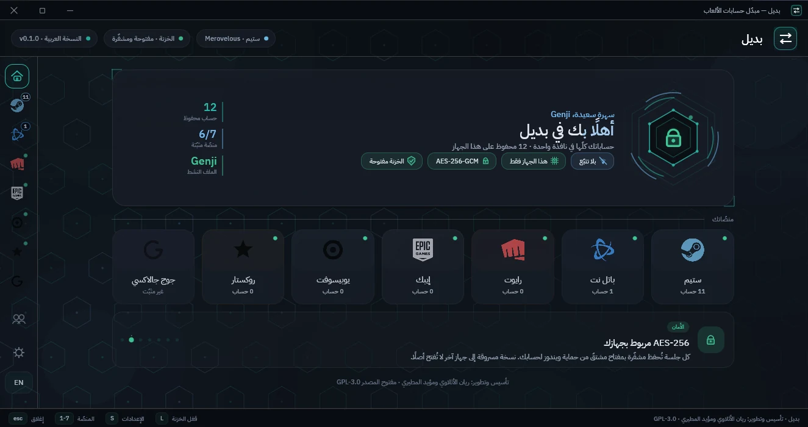Click the red fist logo in رايوت card

click(x=513, y=249)
